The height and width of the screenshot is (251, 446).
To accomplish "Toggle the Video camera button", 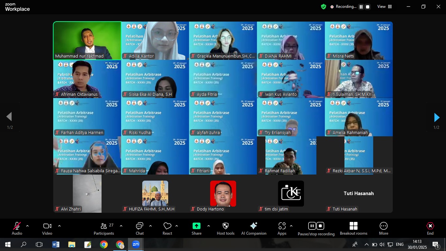I will tap(47, 228).
